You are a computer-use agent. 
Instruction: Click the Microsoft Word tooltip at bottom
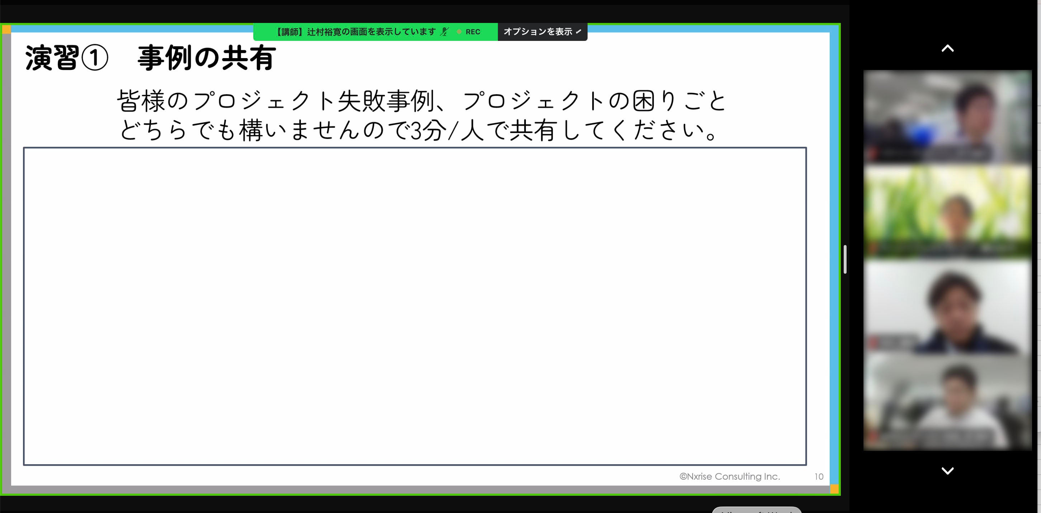(756, 510)
